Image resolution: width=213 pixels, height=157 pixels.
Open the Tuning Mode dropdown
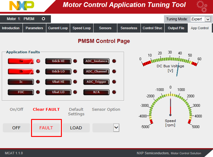(200, 19)
